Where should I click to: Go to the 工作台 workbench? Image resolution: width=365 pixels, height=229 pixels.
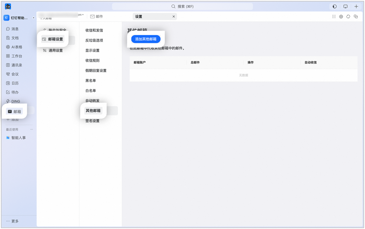tap(14, 56)
